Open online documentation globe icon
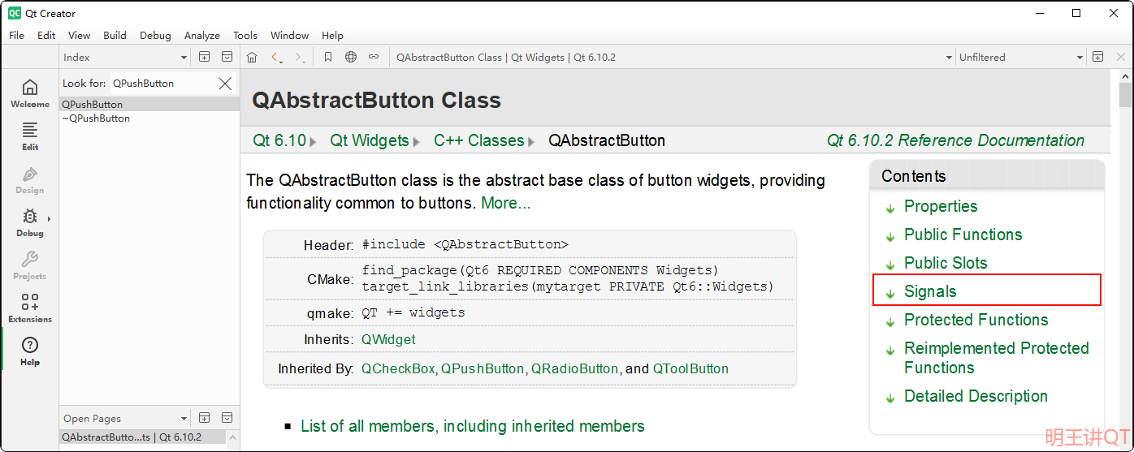 [351, 57]
